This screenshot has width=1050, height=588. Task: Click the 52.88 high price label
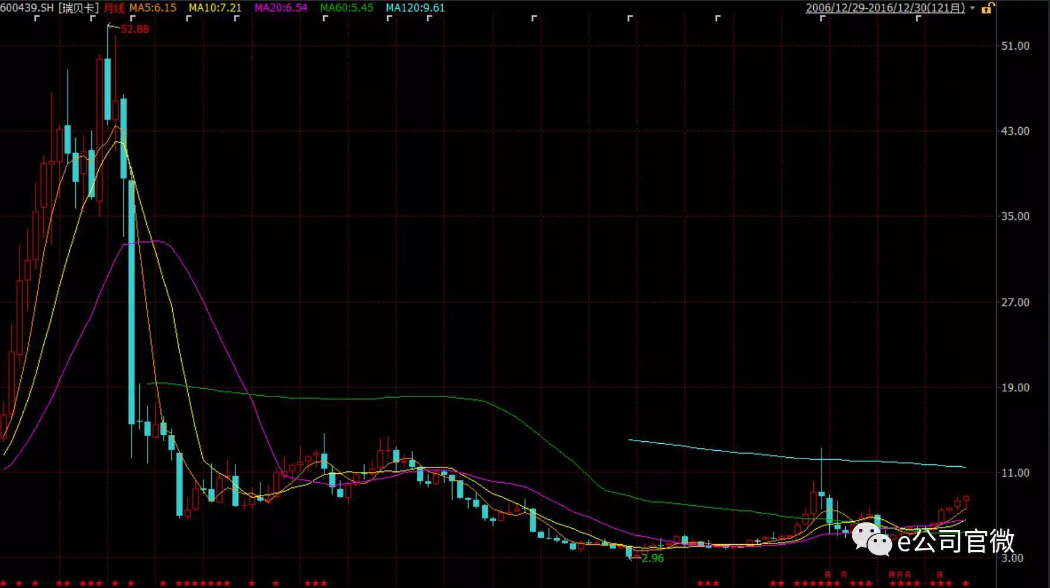point(135,29)
